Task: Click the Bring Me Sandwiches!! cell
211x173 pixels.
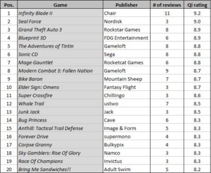Action: [60, 169]
